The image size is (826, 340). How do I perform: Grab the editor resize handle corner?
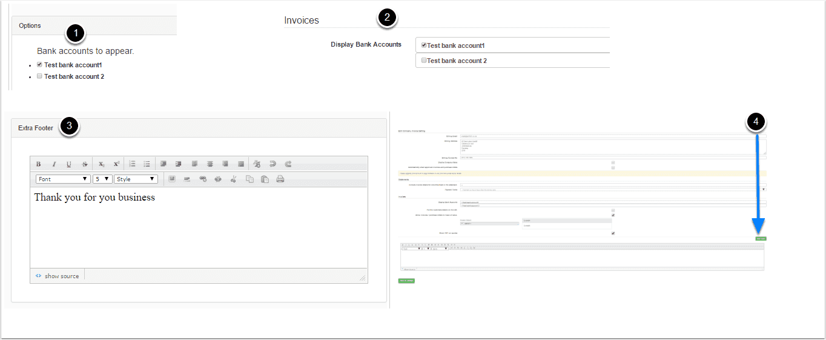pos(363,278)
